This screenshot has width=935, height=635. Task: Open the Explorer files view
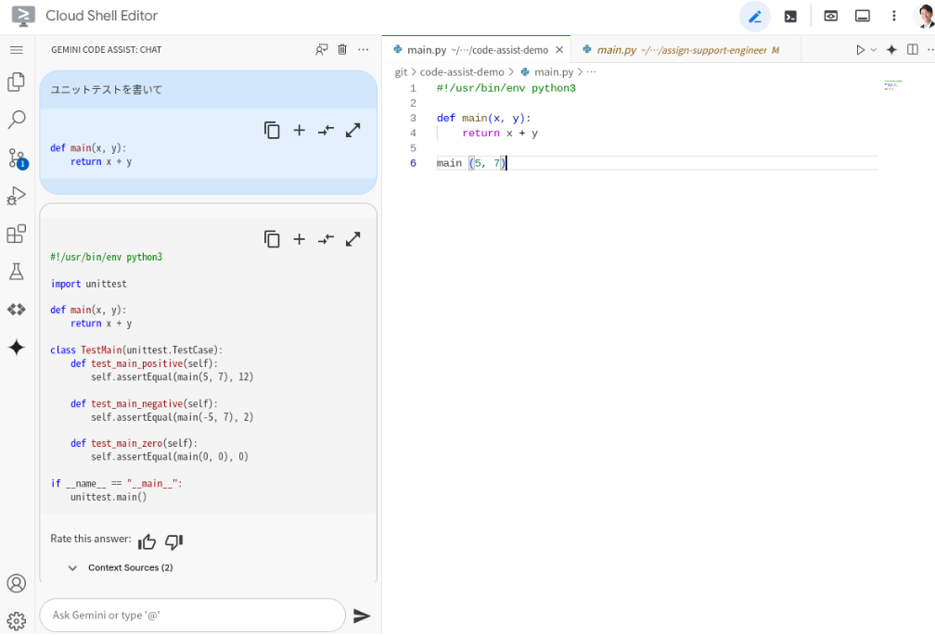pyautogui.click(x=17, y=82)
